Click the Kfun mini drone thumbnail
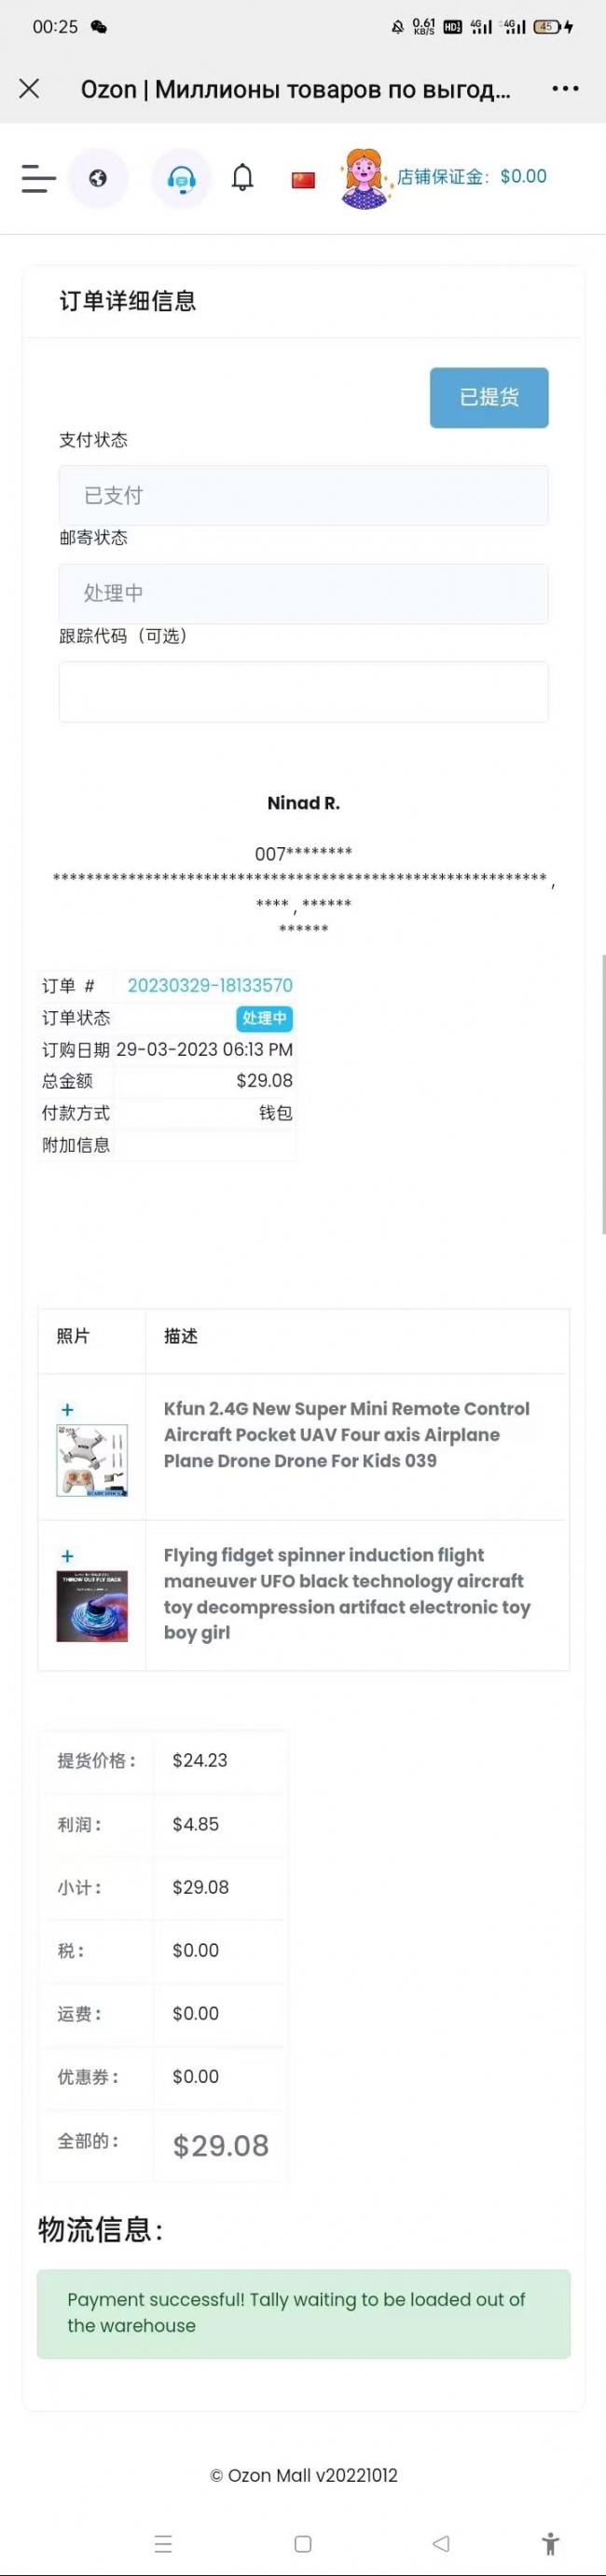Screen dimensions: 606x2576 (92, 1460)
